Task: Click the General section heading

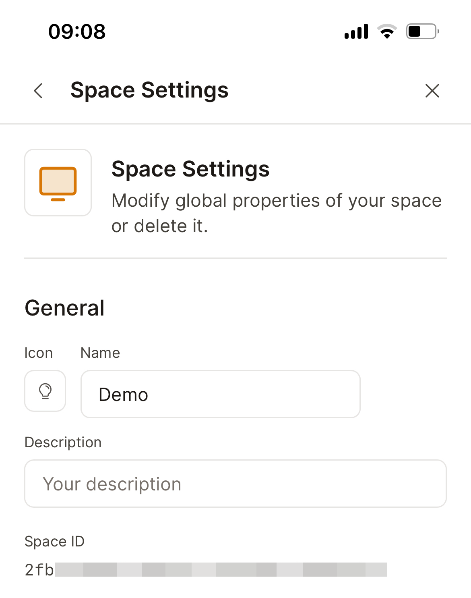Action: [64, 308]
